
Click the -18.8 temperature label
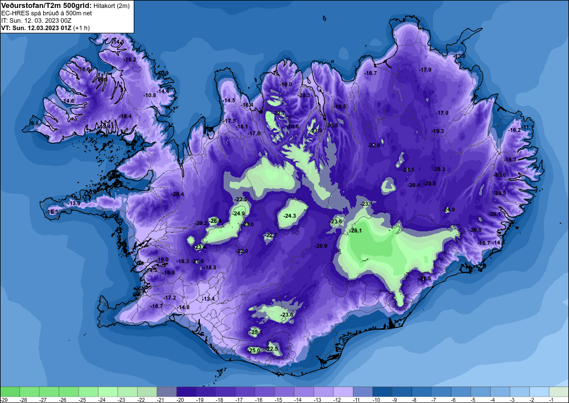(210, 268)
